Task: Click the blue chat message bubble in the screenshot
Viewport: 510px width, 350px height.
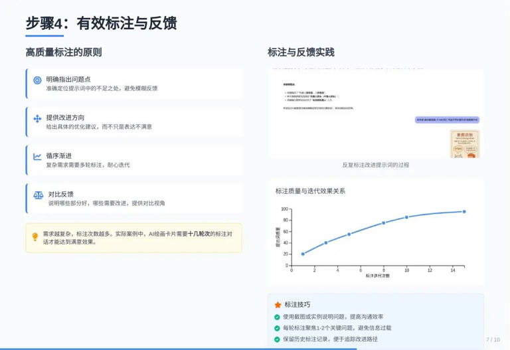Action: (447, 120)
